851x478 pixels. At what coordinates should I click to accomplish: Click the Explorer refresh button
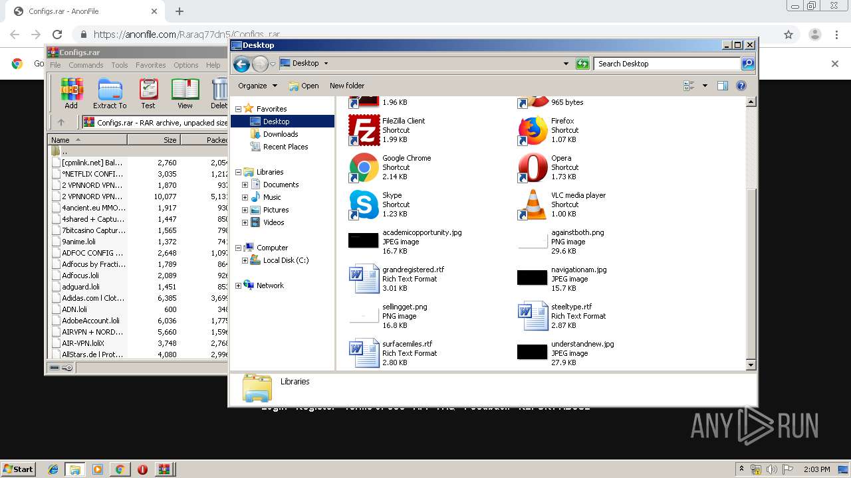coord(582,64)
